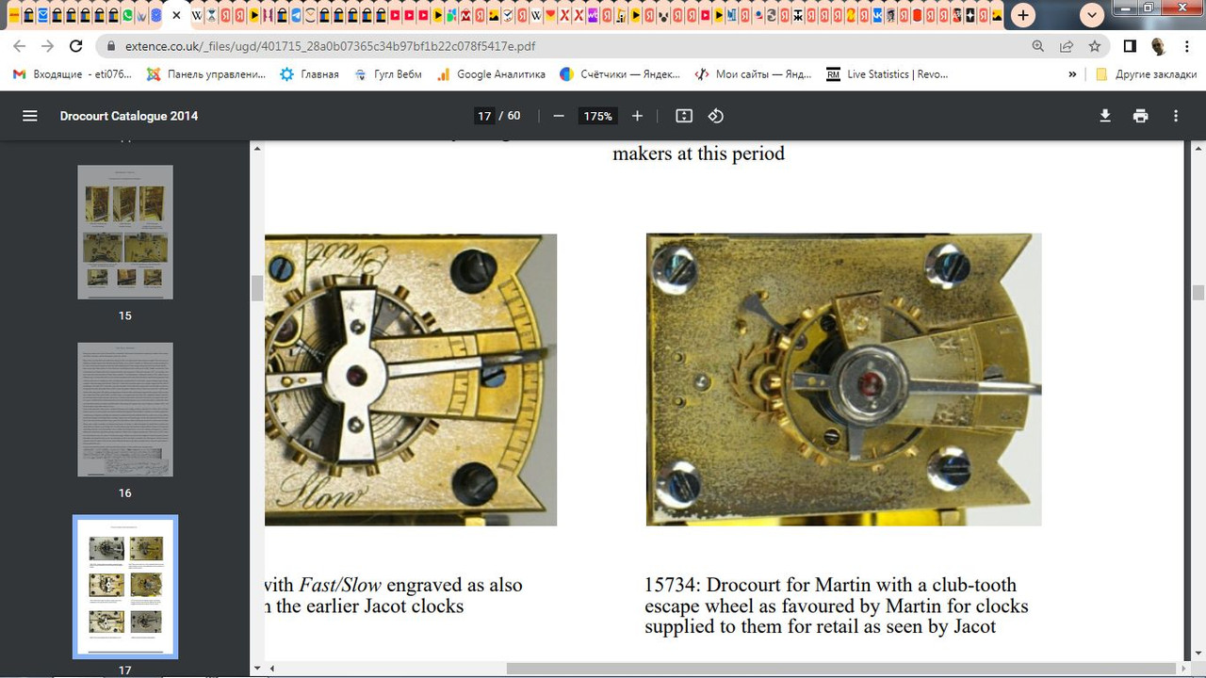Screen dimensions: 1206x678
Task: Open Мои сайты — Яндекс bookmark
Action: click(x=753, y=74)
